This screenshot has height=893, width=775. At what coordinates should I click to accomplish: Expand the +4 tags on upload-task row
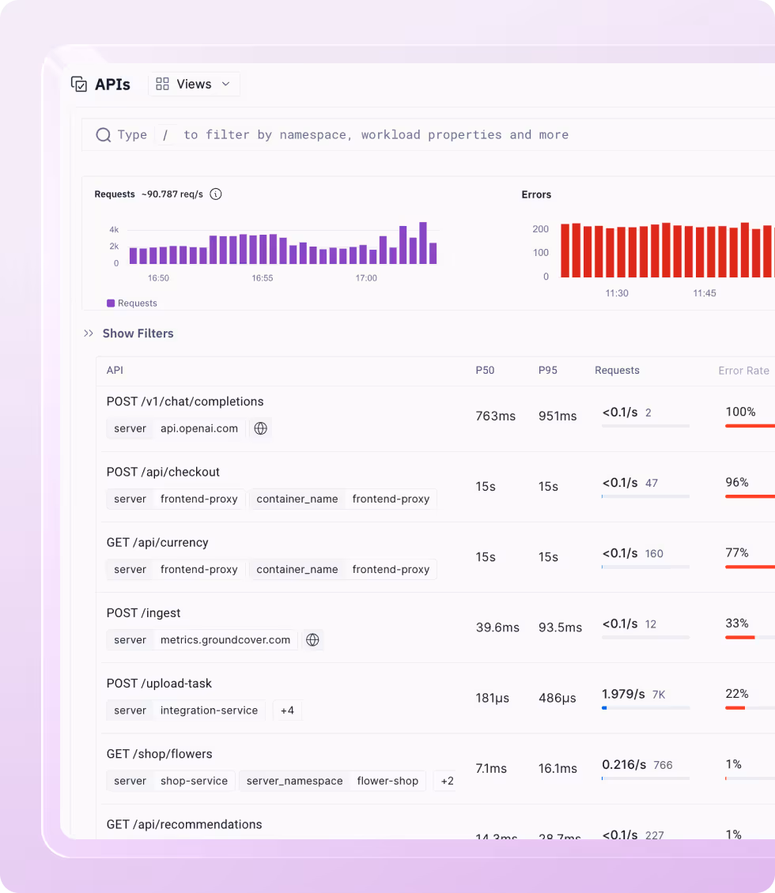(x=287, y=710)
